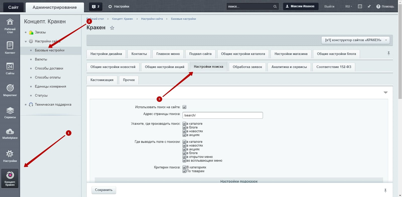This screenshot has width=402, height=197.
Task: Toggle 'в новостях' under Где выводить поле с поиском
Action: 184,146
